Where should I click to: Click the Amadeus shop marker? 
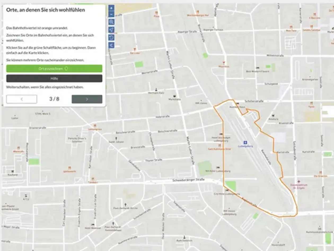click(273, 116)
